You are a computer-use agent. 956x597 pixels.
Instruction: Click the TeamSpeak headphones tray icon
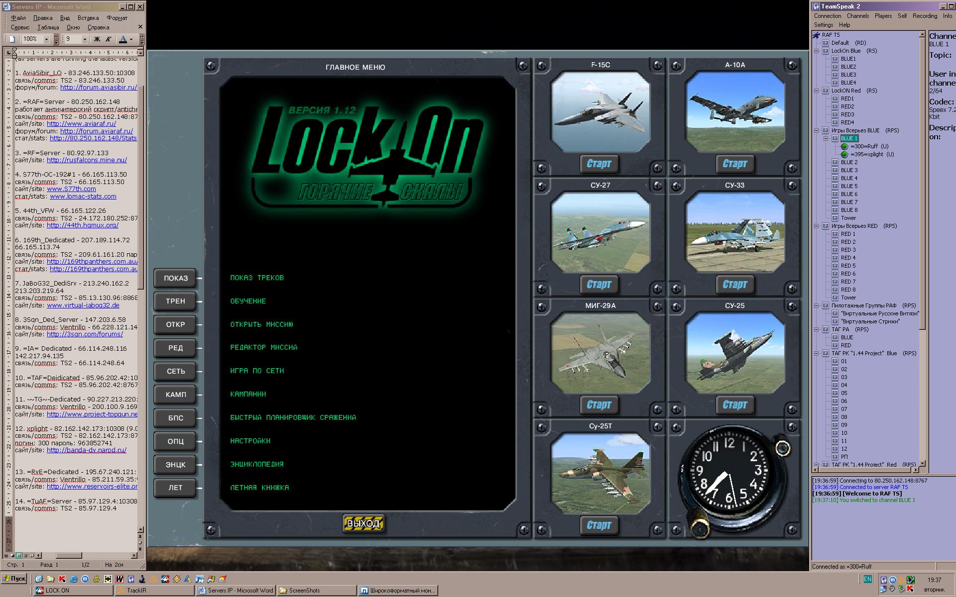click(x=884, y=580)
